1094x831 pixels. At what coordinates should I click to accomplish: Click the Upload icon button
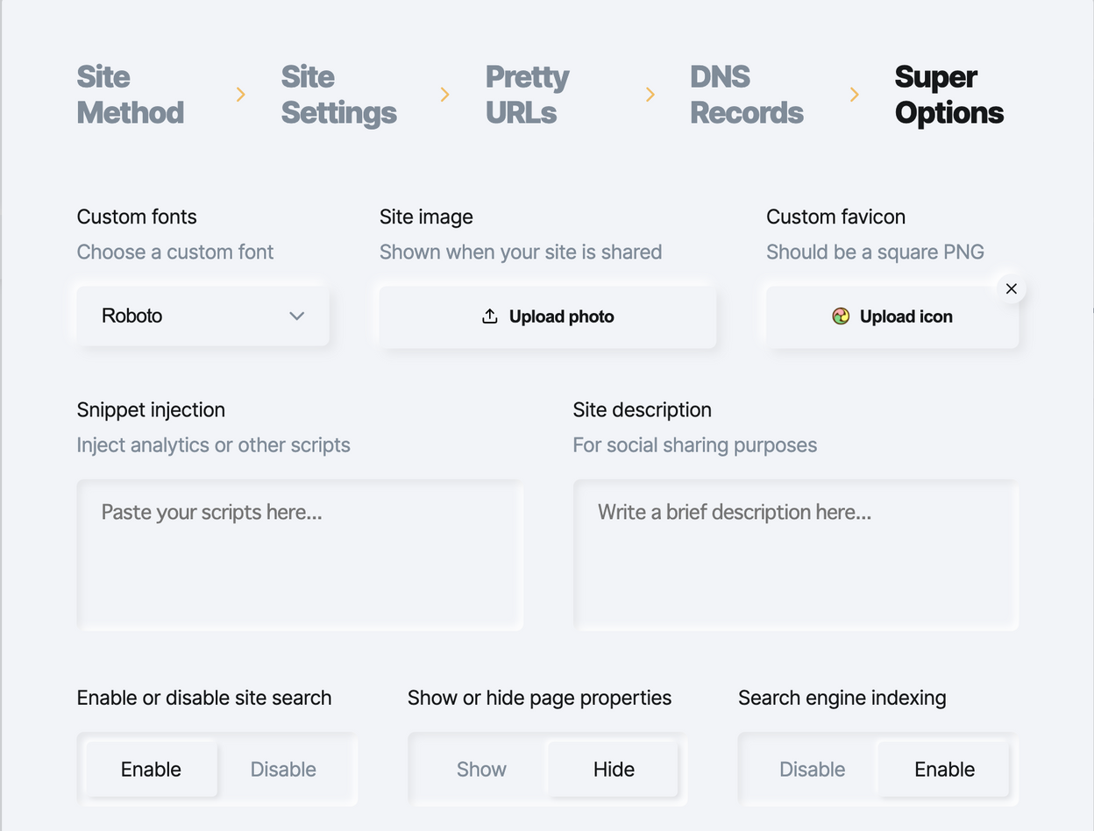tap(892, 316)
